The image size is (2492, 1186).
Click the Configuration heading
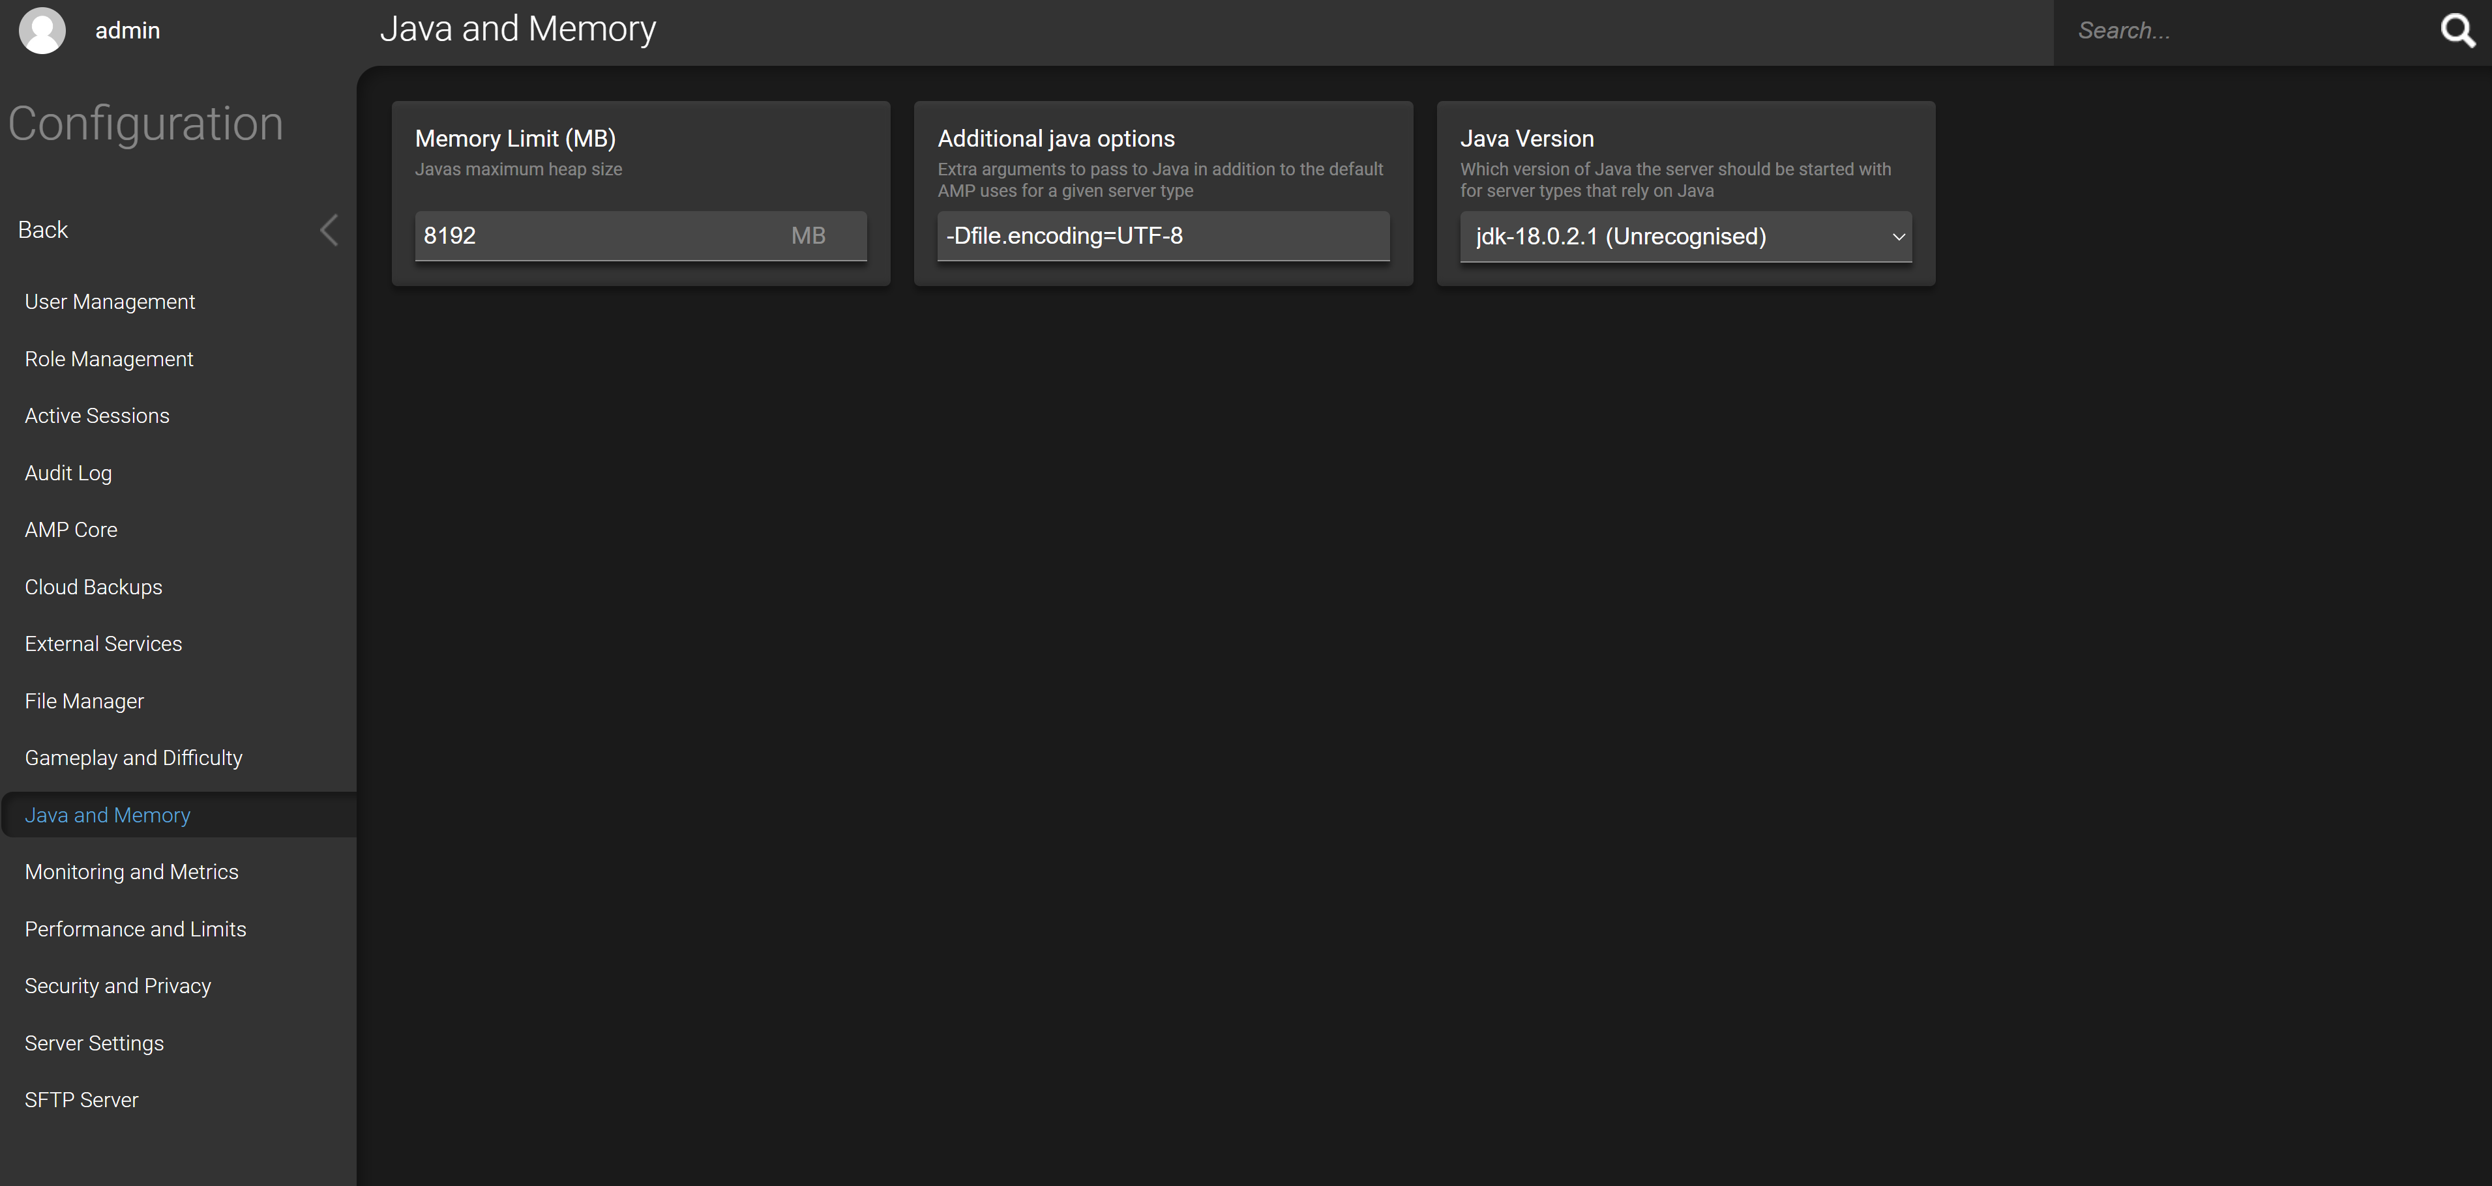pos(146,124)
